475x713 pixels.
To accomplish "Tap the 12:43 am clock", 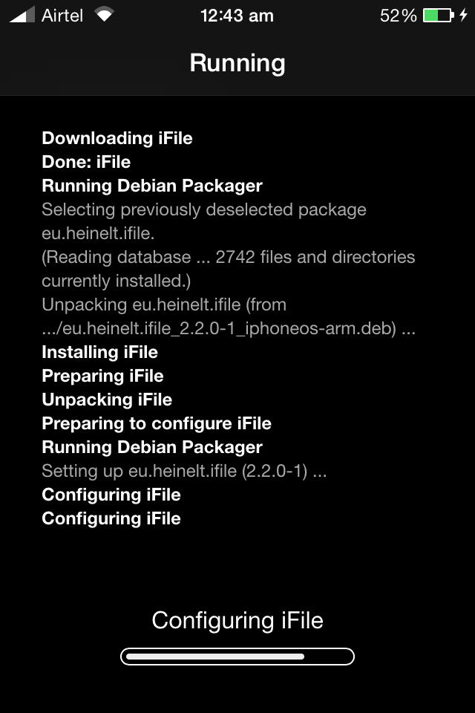I will coord(237,16).
